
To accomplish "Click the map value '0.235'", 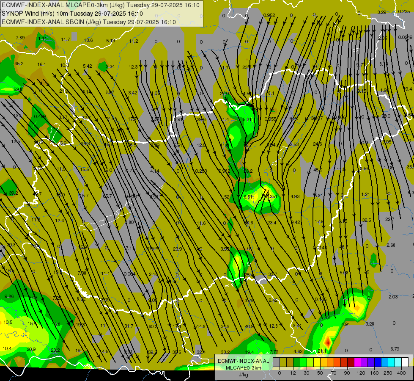I will (x=404, y=11).
